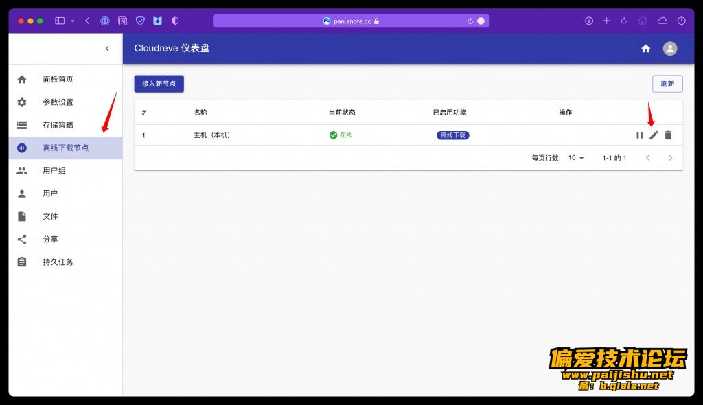Click the share icon beside 分享
Screen dimensions: 703x405
[22, 240]
